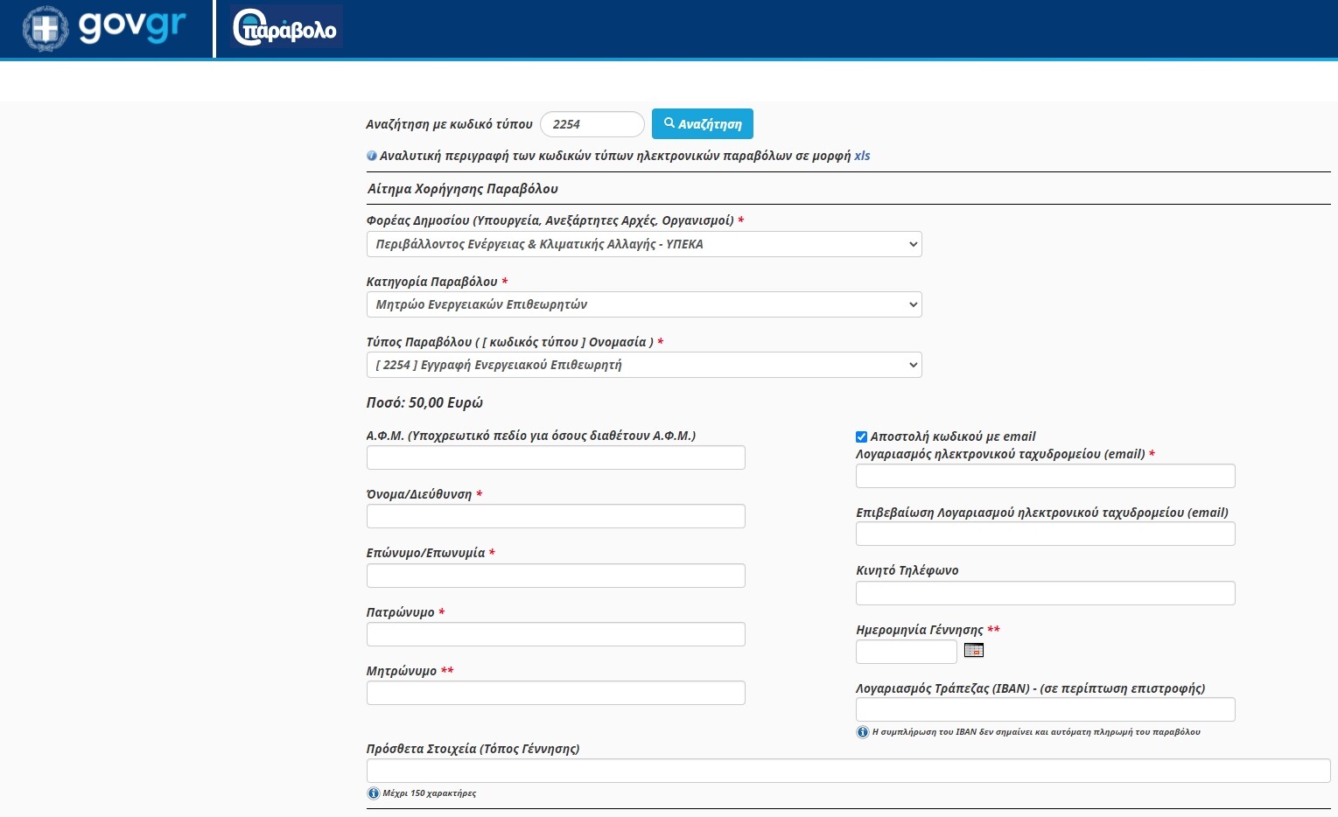The height and width of the screenshot is (817, 1338).
Task: Expand the Τύπος Παραβόλου dropdown
Action: [x=643, y=365]
